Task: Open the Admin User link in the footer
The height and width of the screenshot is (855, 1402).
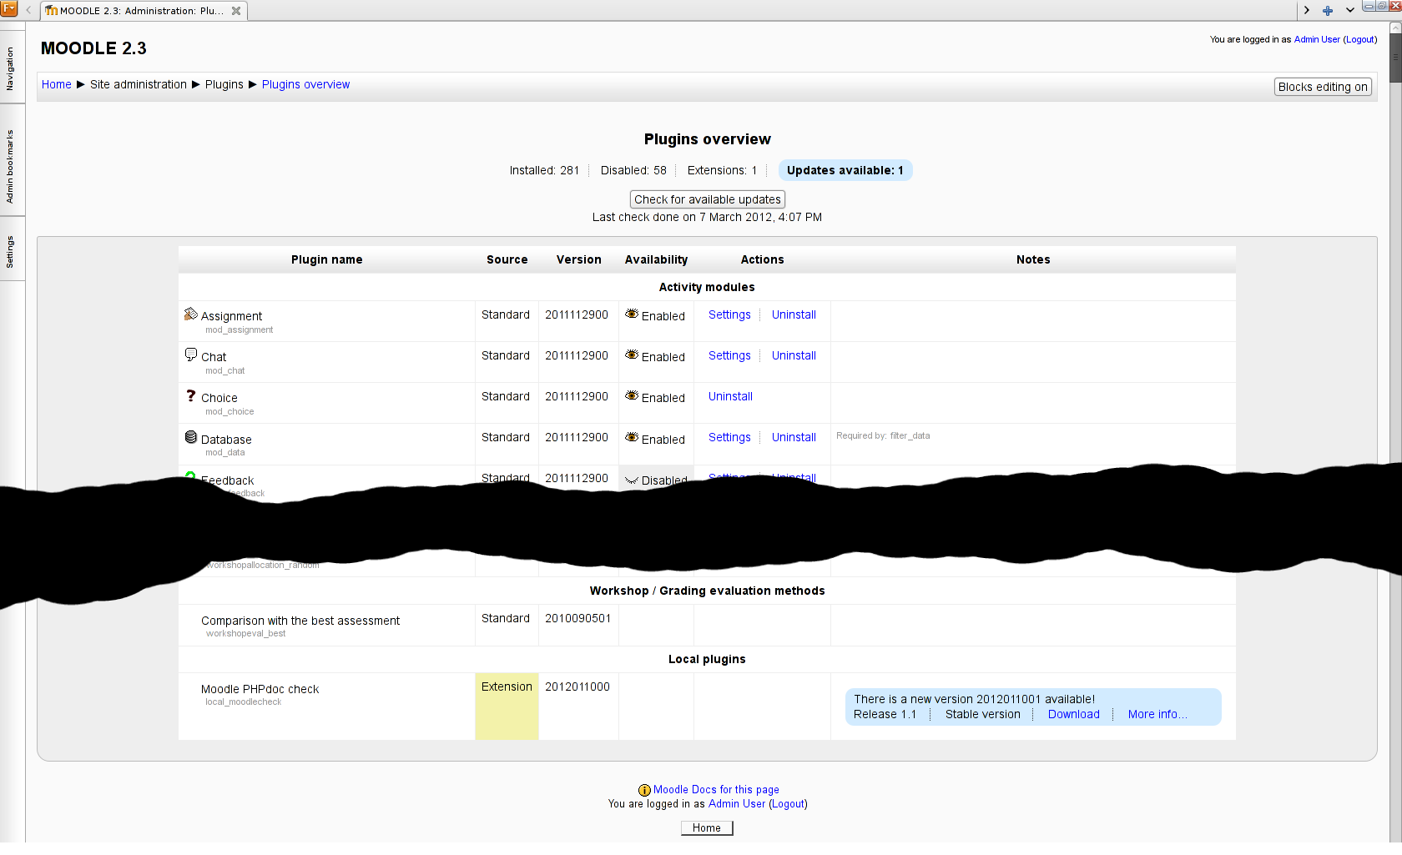Action: (x=737, y=804)
